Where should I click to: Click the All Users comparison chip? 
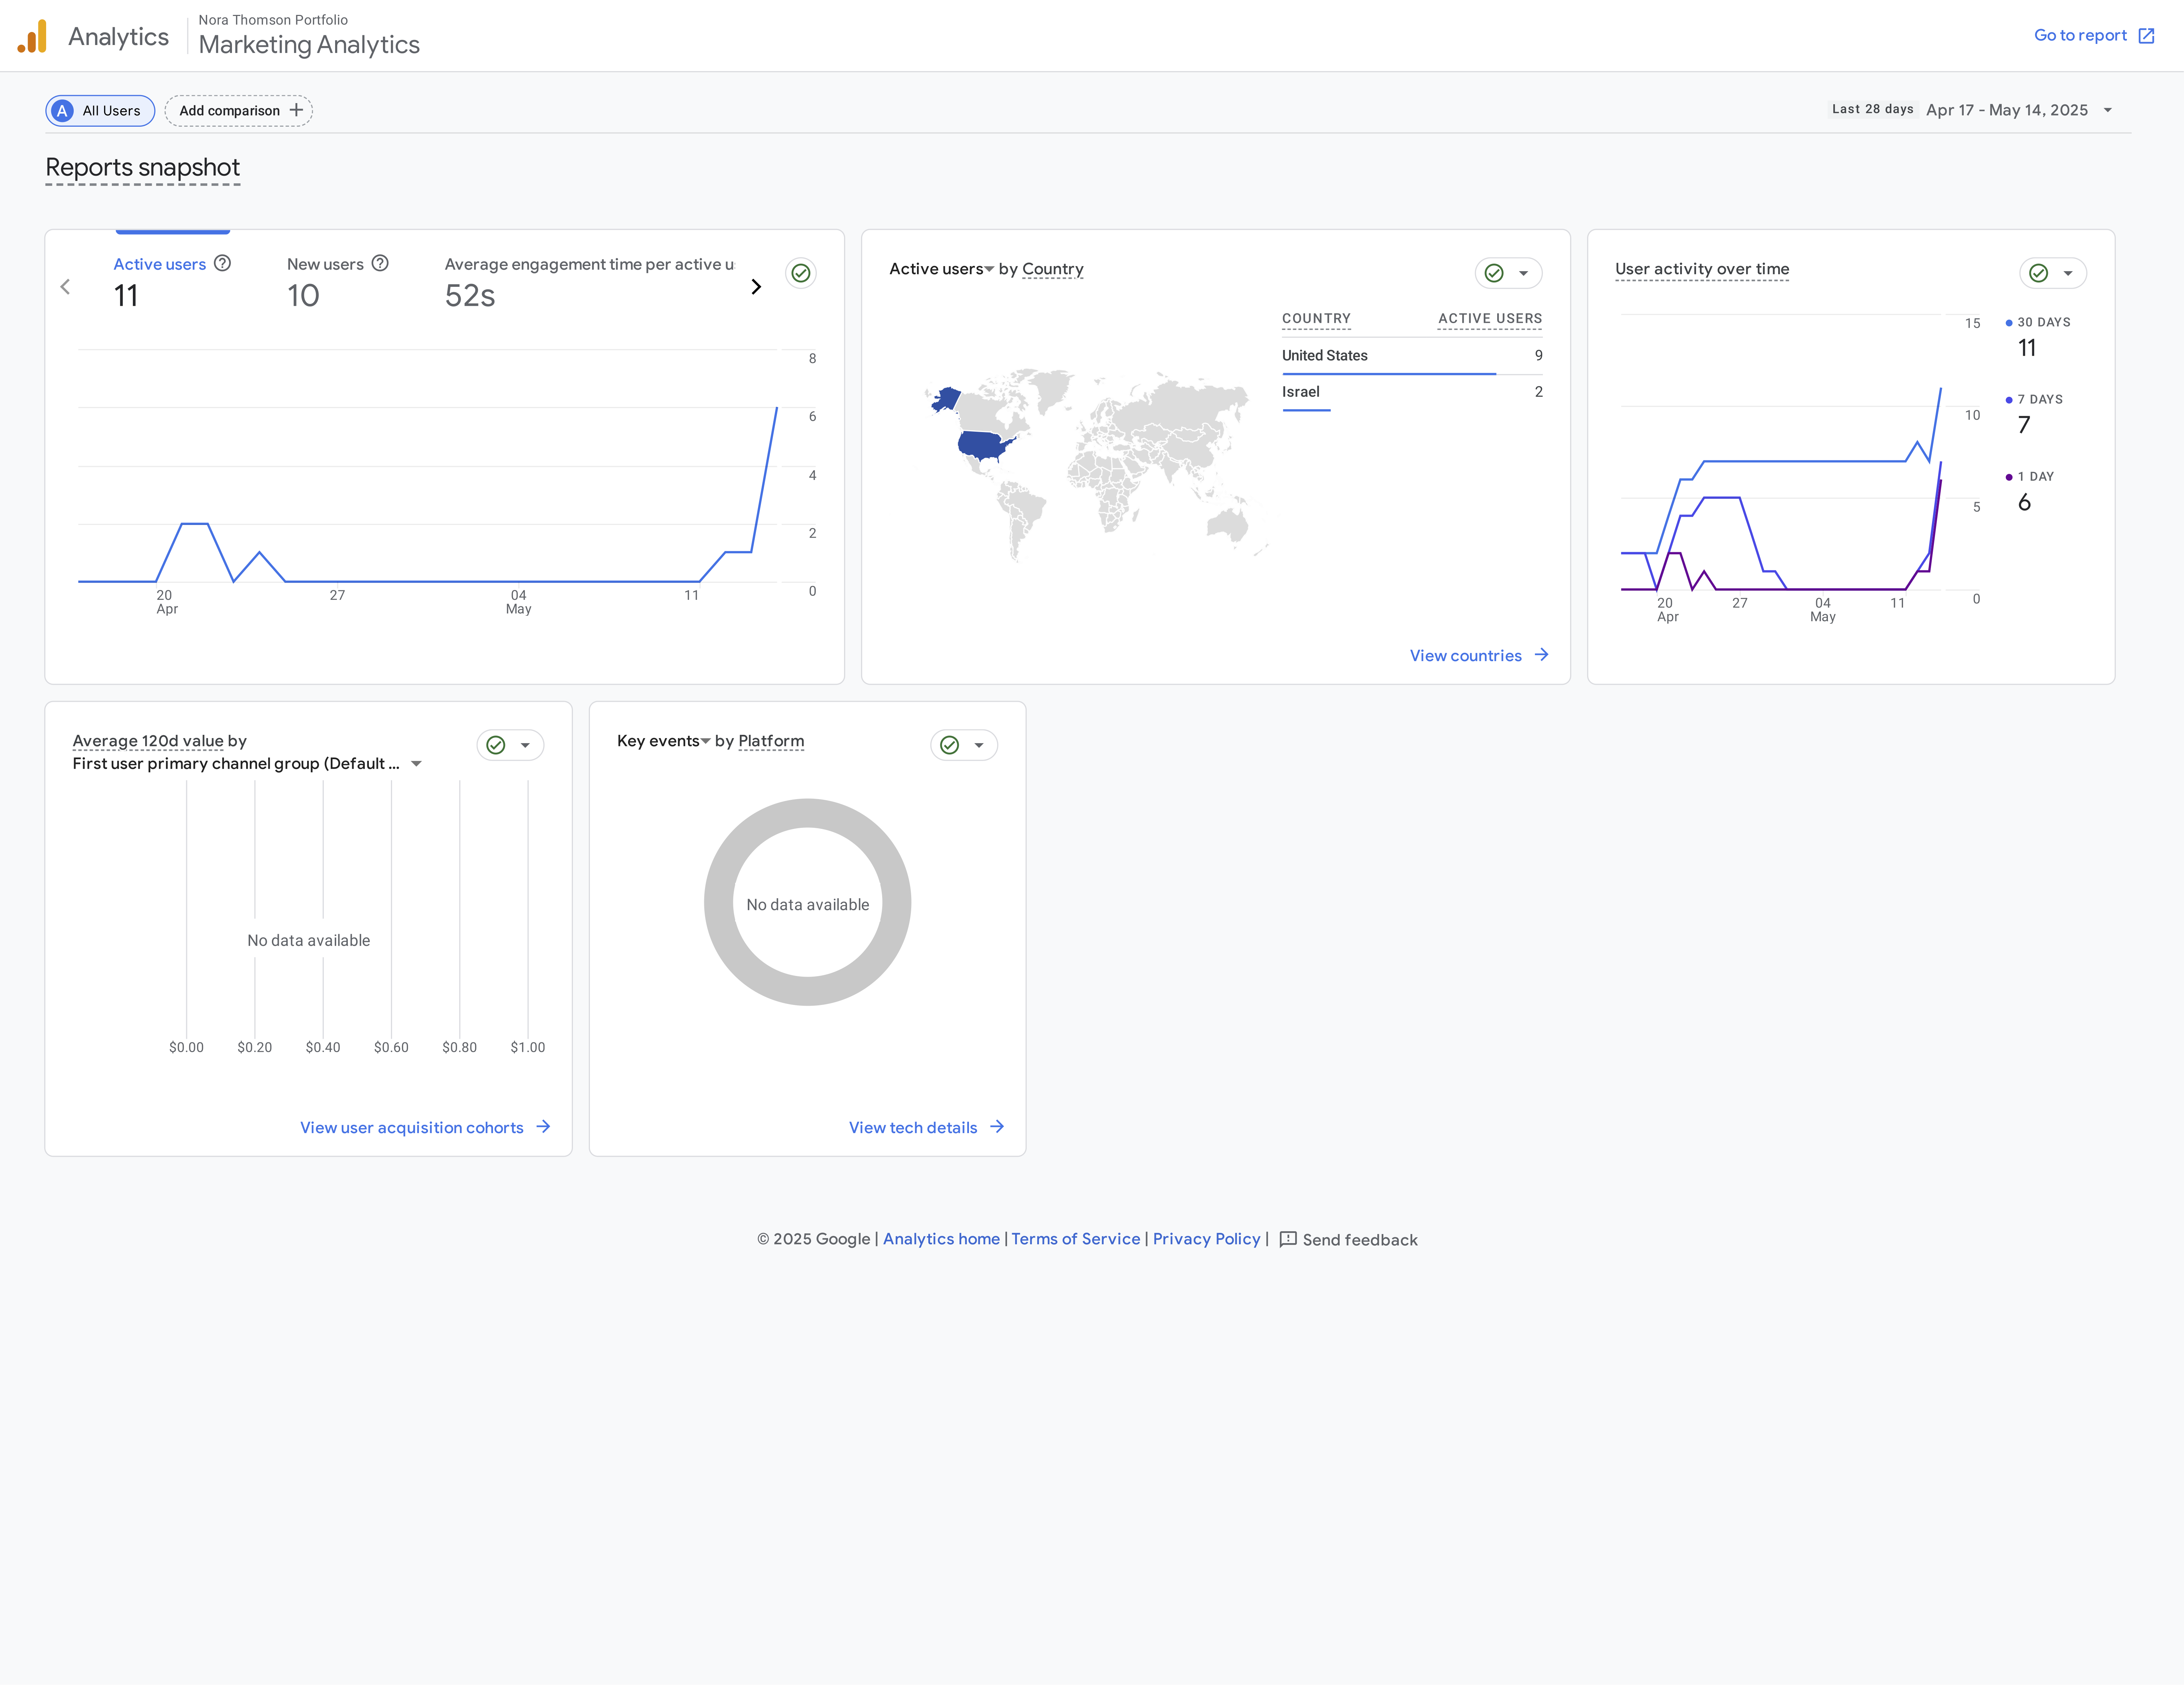pyautogui.click(x=100, y=111)
